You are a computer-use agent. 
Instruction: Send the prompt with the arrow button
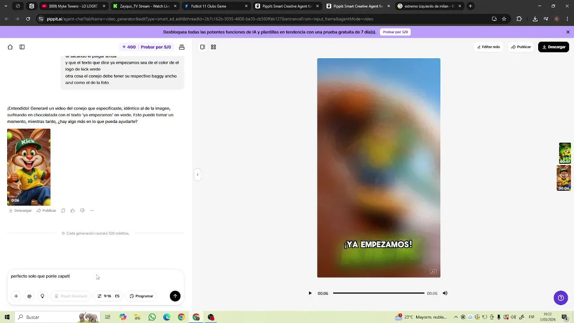coord(175,296)
